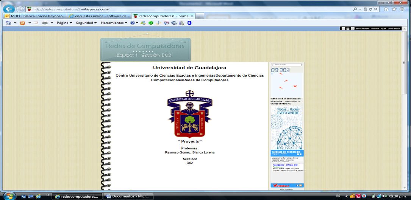Open a new blank tab

click(200, 16)
